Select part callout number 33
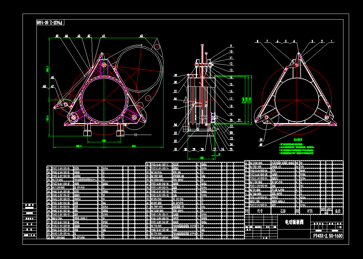The height and width of the screenshot is (259, 363). pyautogui.click(x=175, y=133)
